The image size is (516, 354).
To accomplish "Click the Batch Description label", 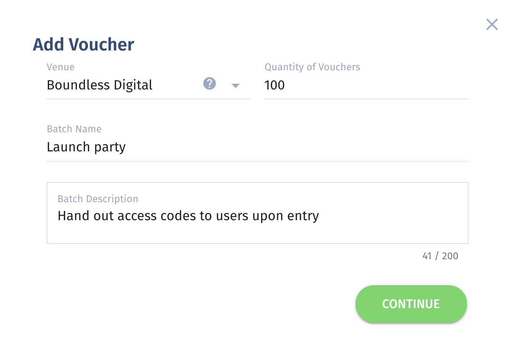I will (x=98, y=199).
